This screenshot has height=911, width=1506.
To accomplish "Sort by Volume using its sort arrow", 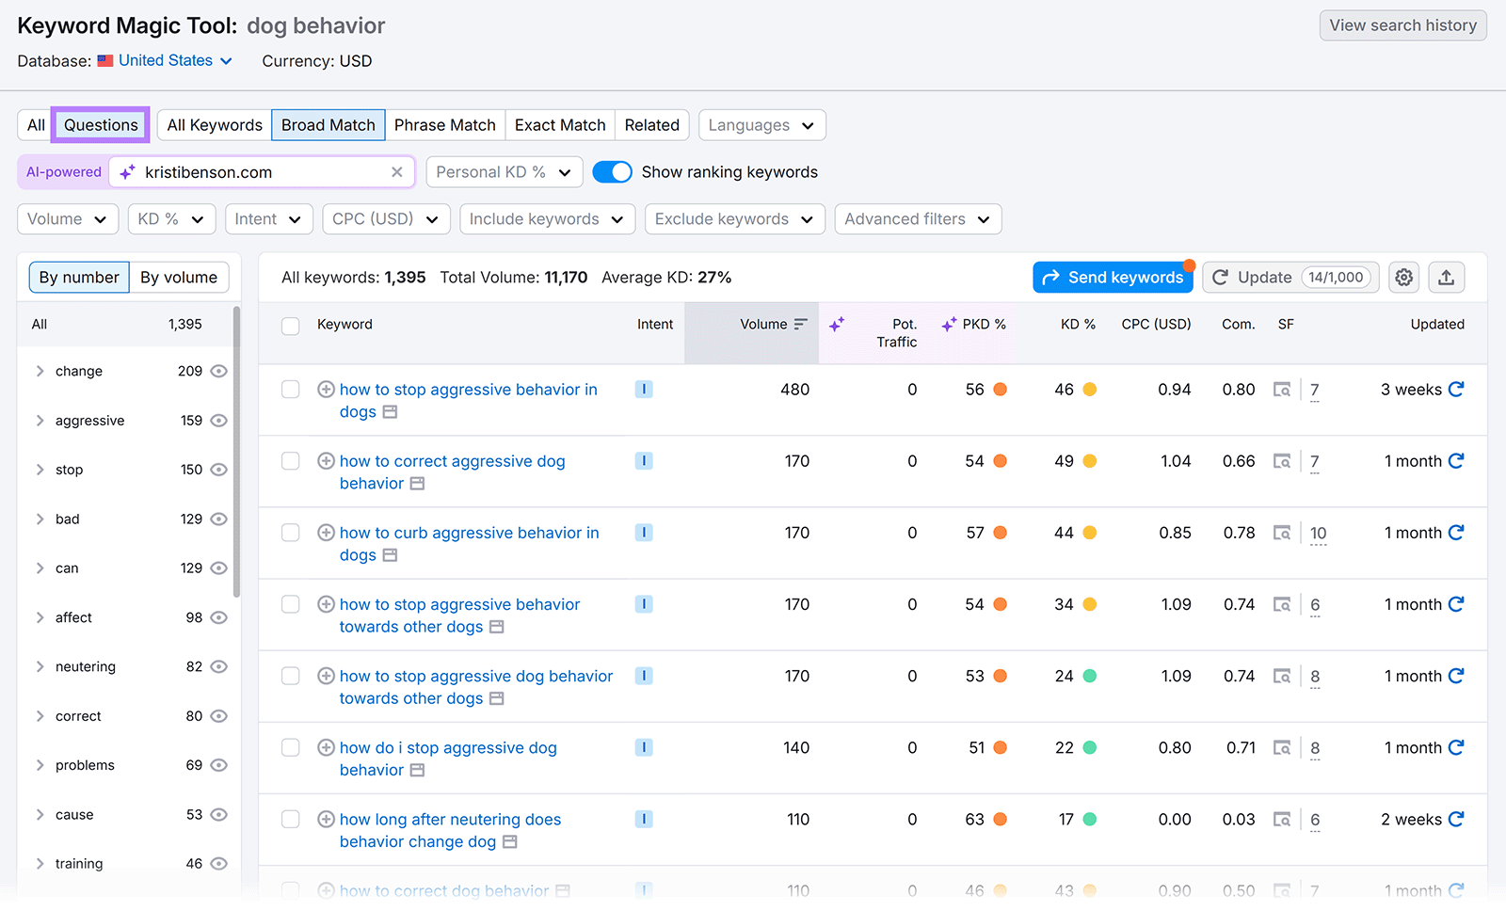I will [799, 324].
